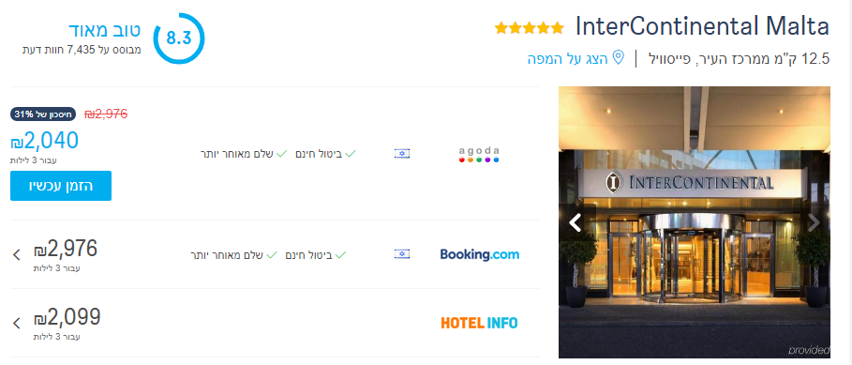Open the InterContinental Malta hotel title
Screen dimensions: 852x365
(x=702, y=26)
